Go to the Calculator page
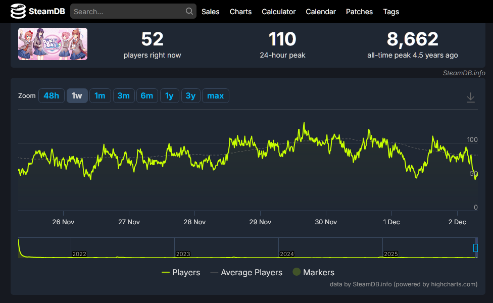Image resolution: width=493 pixels, height=303 pixels. tap(278, 12)
